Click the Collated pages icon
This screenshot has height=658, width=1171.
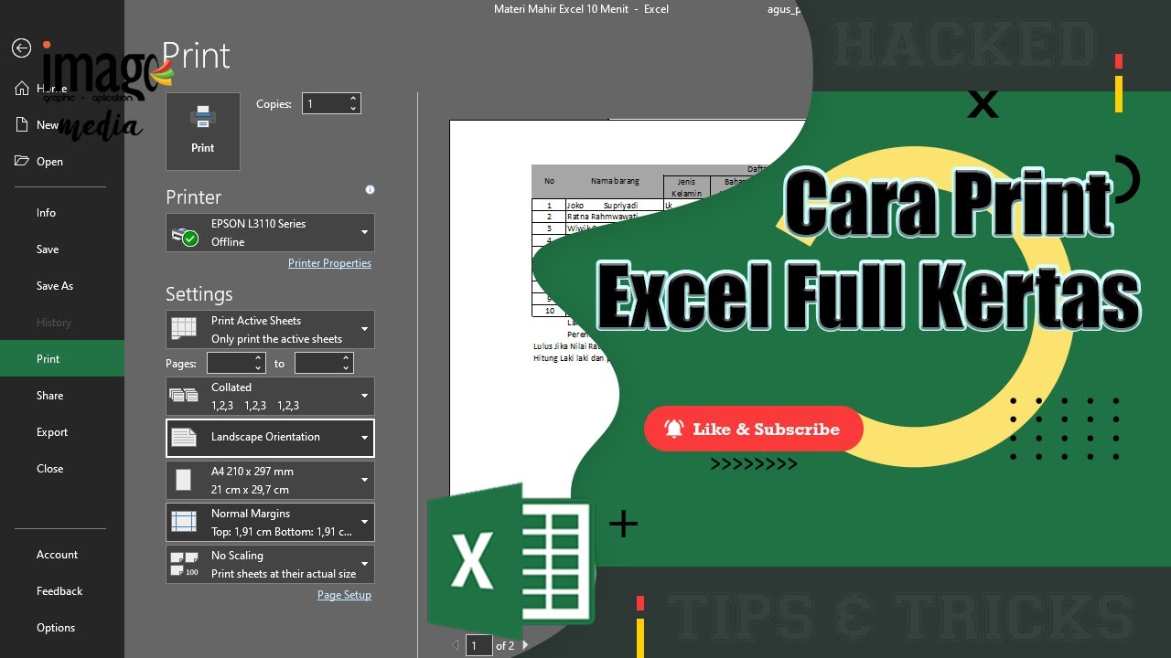184,396
